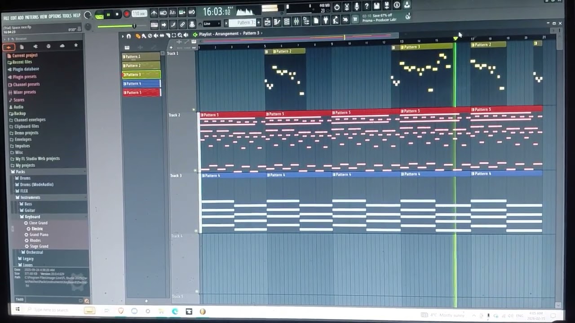Image resolution: width=575 pixels, height=323 pixels.
Task: Click the Prisma Producer Lab promo
Action: tap(380, 17)
